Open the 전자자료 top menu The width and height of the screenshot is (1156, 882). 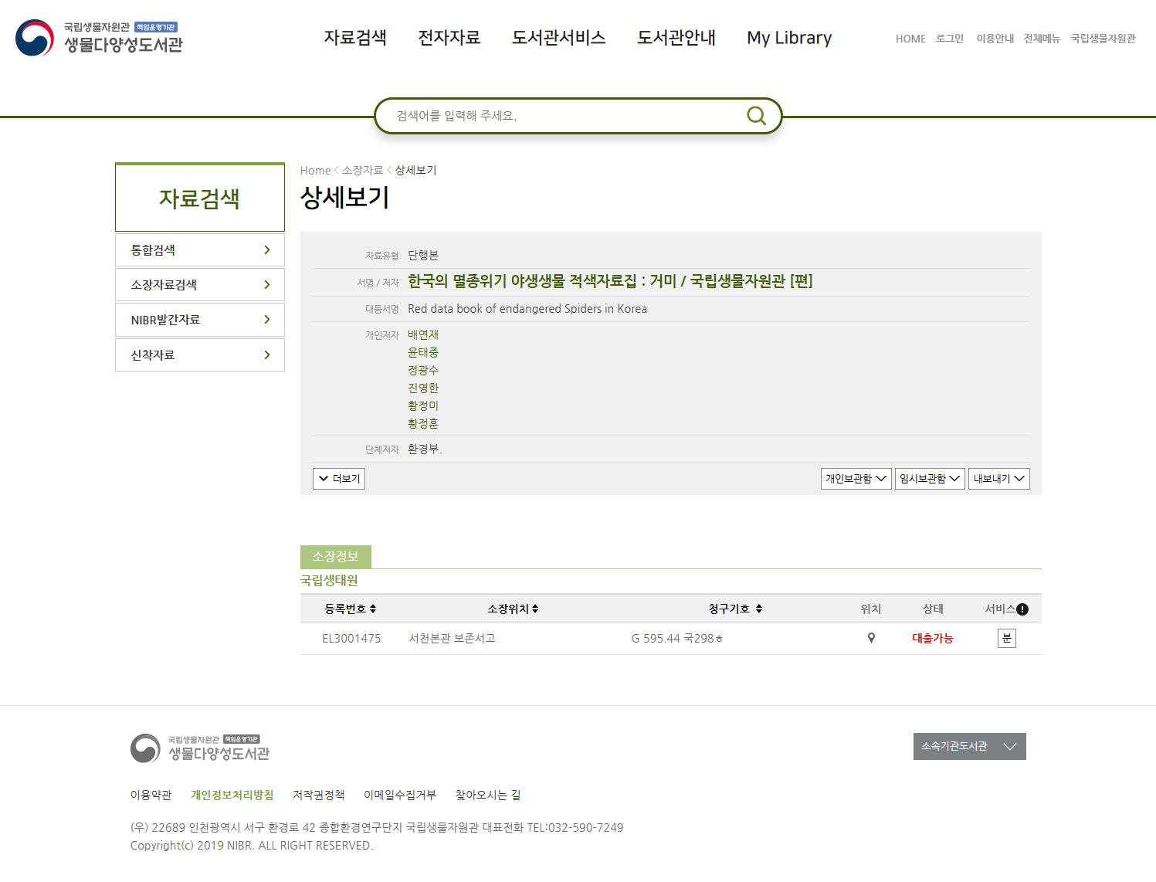449,38
